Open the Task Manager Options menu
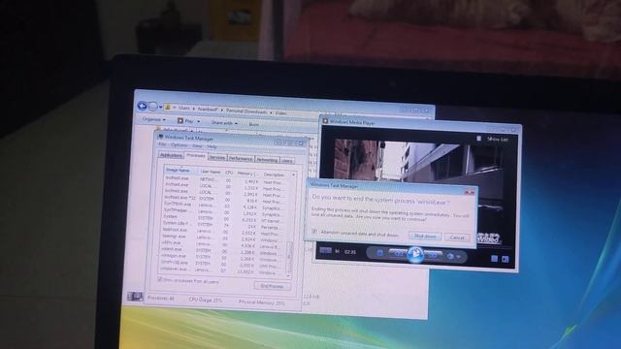This screenshot has height=349, width=621. (x=179, y=145)
